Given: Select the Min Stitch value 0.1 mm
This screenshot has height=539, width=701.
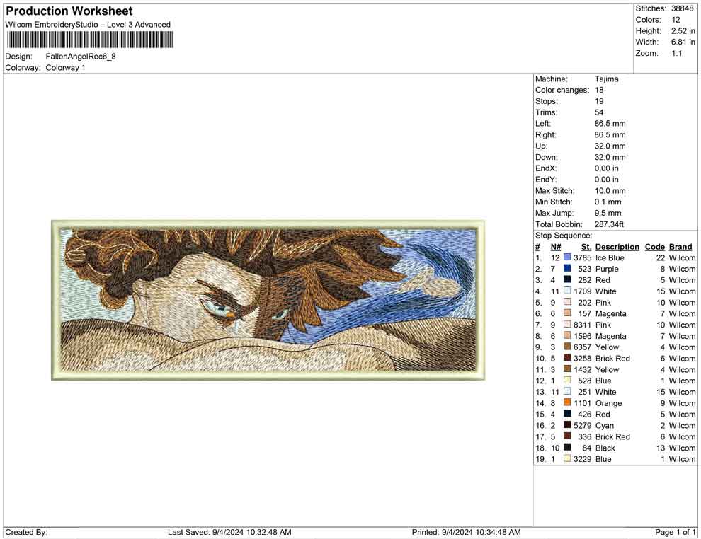Looking at the screenshot, I should (608, 202).
